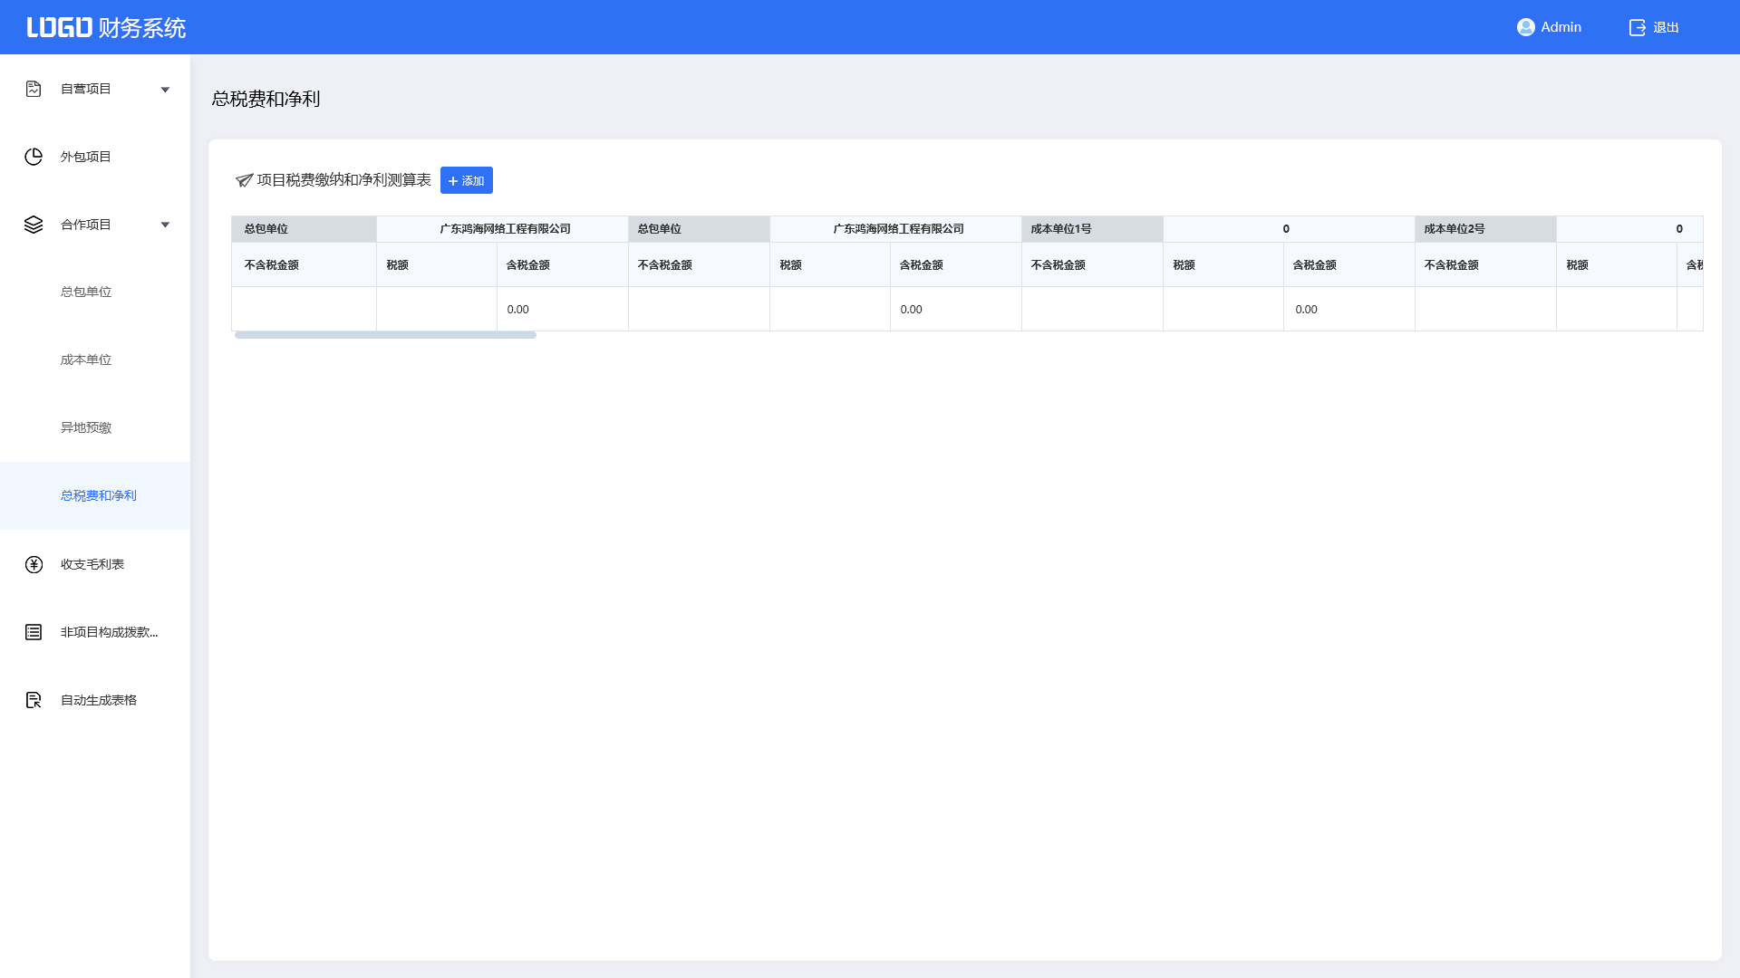The width and height of the screenshot is (1740, 978).
Task: Open the 成本单位 submenu item
Action: (86, 360)
